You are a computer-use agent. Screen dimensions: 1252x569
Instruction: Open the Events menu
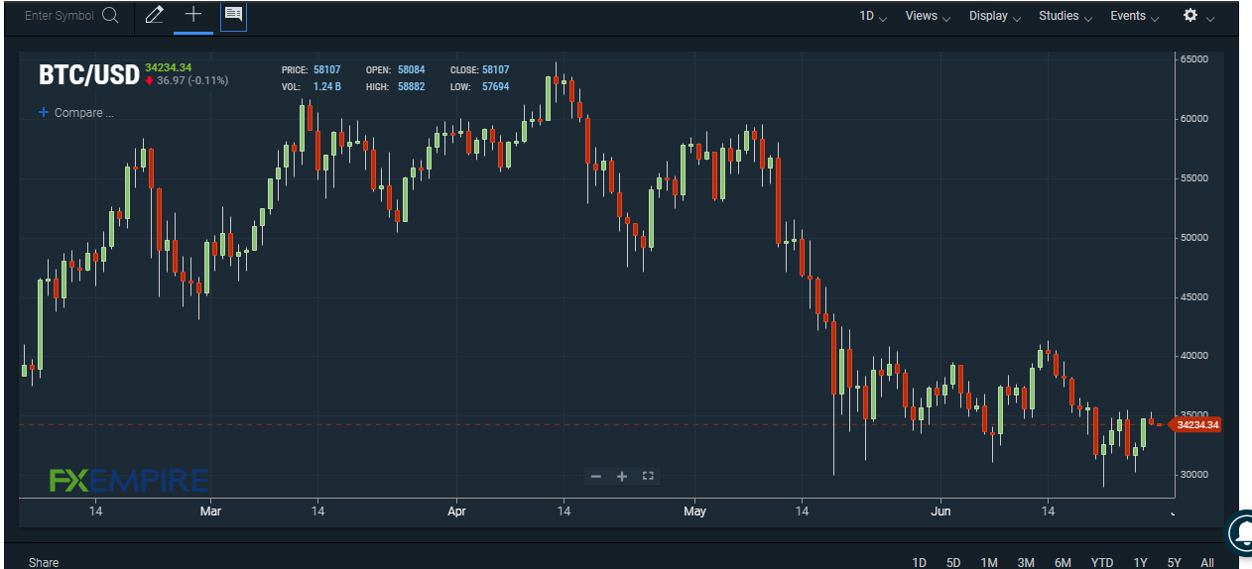1134,16
